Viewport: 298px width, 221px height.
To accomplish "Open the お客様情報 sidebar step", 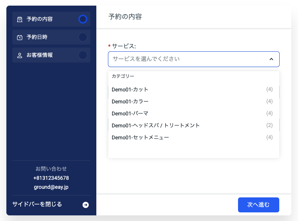I will pyautogui.click(x=40, y=55).
